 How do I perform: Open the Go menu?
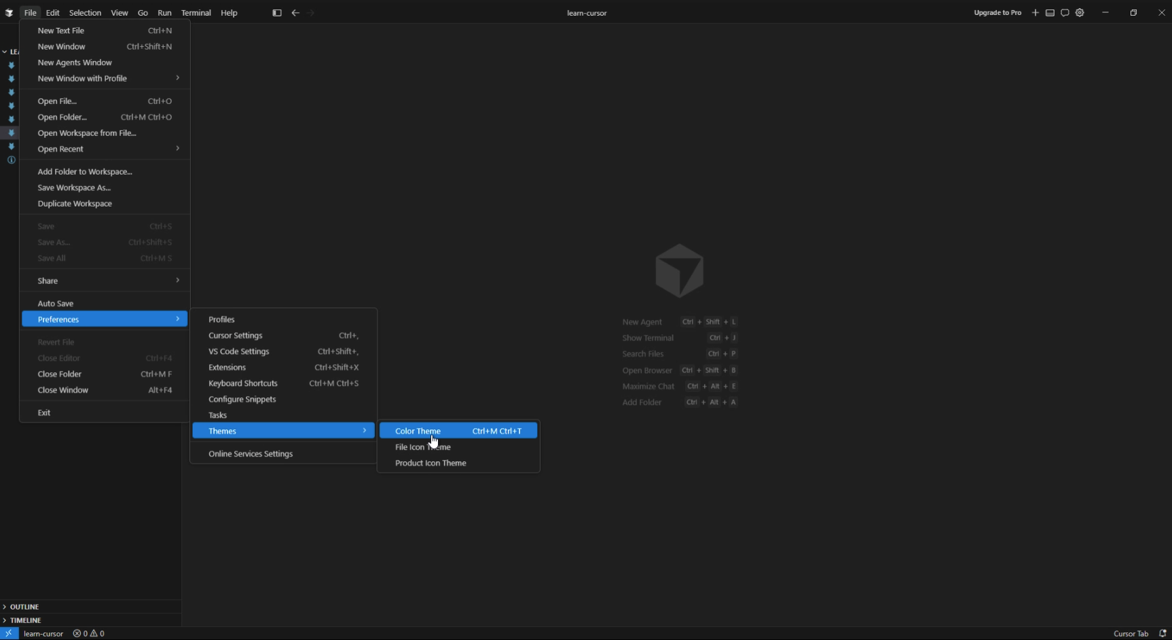143,13
